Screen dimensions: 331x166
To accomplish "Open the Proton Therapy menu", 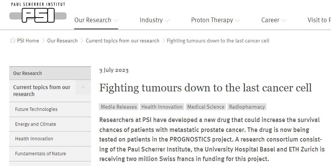I will [x=212, y=20].
